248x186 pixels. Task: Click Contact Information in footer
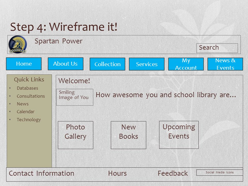(x=41, y=173)
